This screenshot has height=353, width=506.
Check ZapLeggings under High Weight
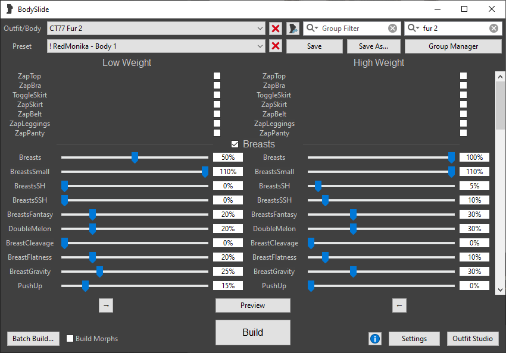463,124
